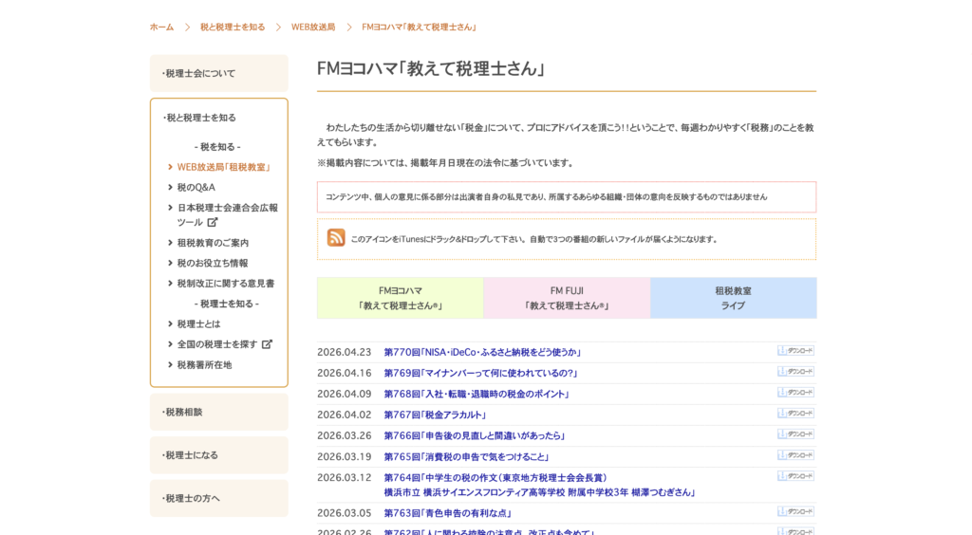Open 税と税理士を知る breadcrumb link
972x535 pixels.
(x=233, y=28)
